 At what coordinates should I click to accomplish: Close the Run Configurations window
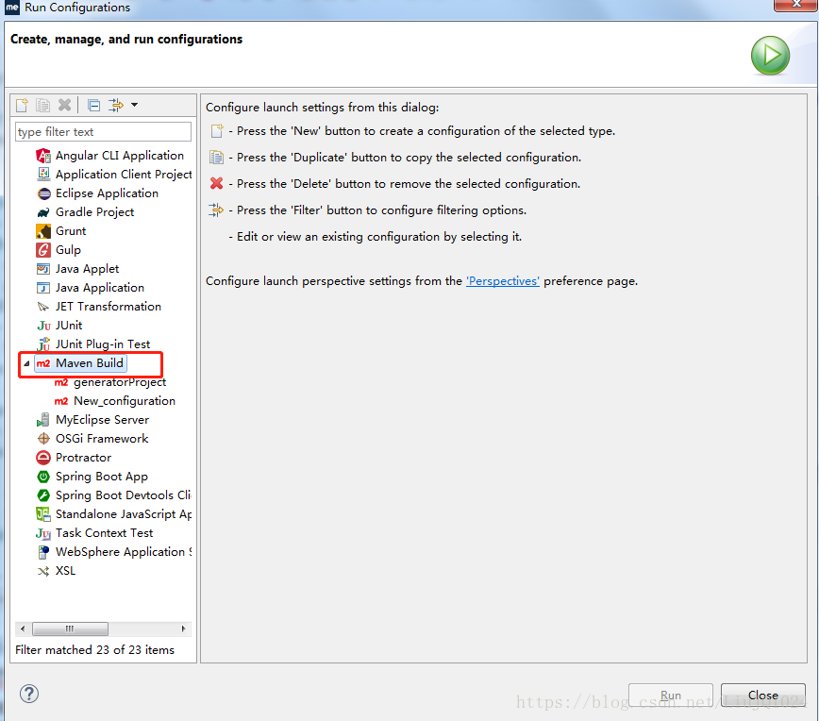pos(795,4)
